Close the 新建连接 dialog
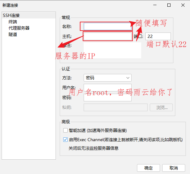 tap(183, 5)
